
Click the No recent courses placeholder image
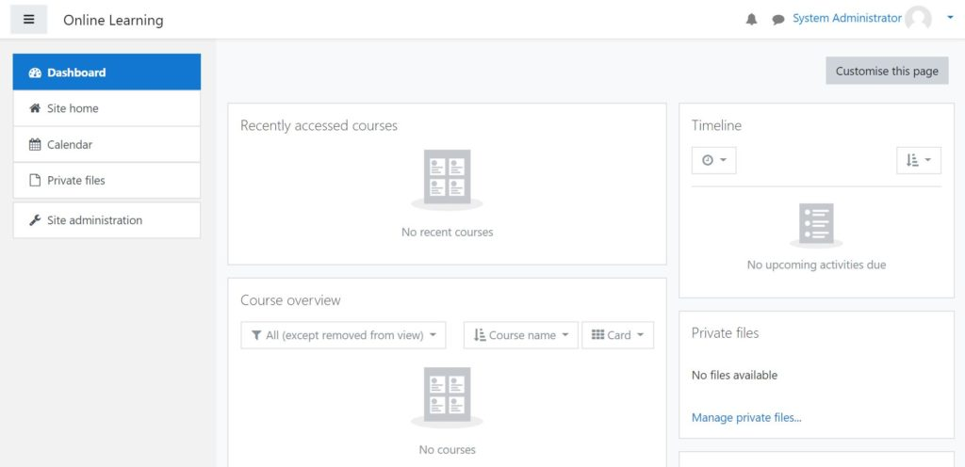(x=447, y=180)
